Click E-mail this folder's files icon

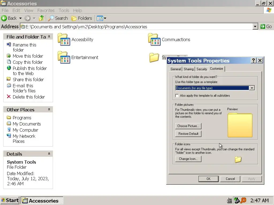pos(9,85)
